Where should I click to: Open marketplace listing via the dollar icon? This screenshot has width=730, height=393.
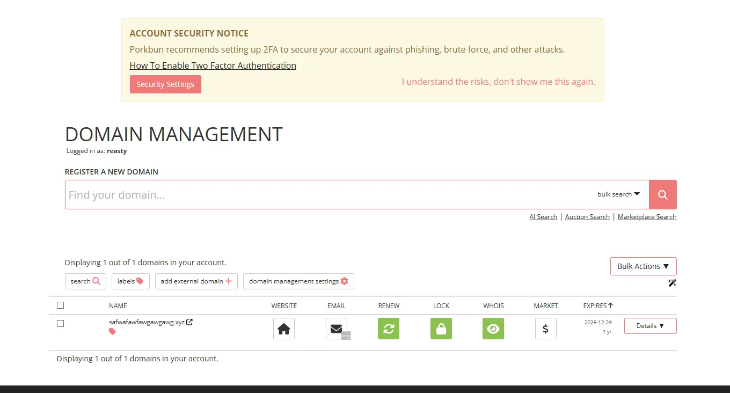pos(545,329)
